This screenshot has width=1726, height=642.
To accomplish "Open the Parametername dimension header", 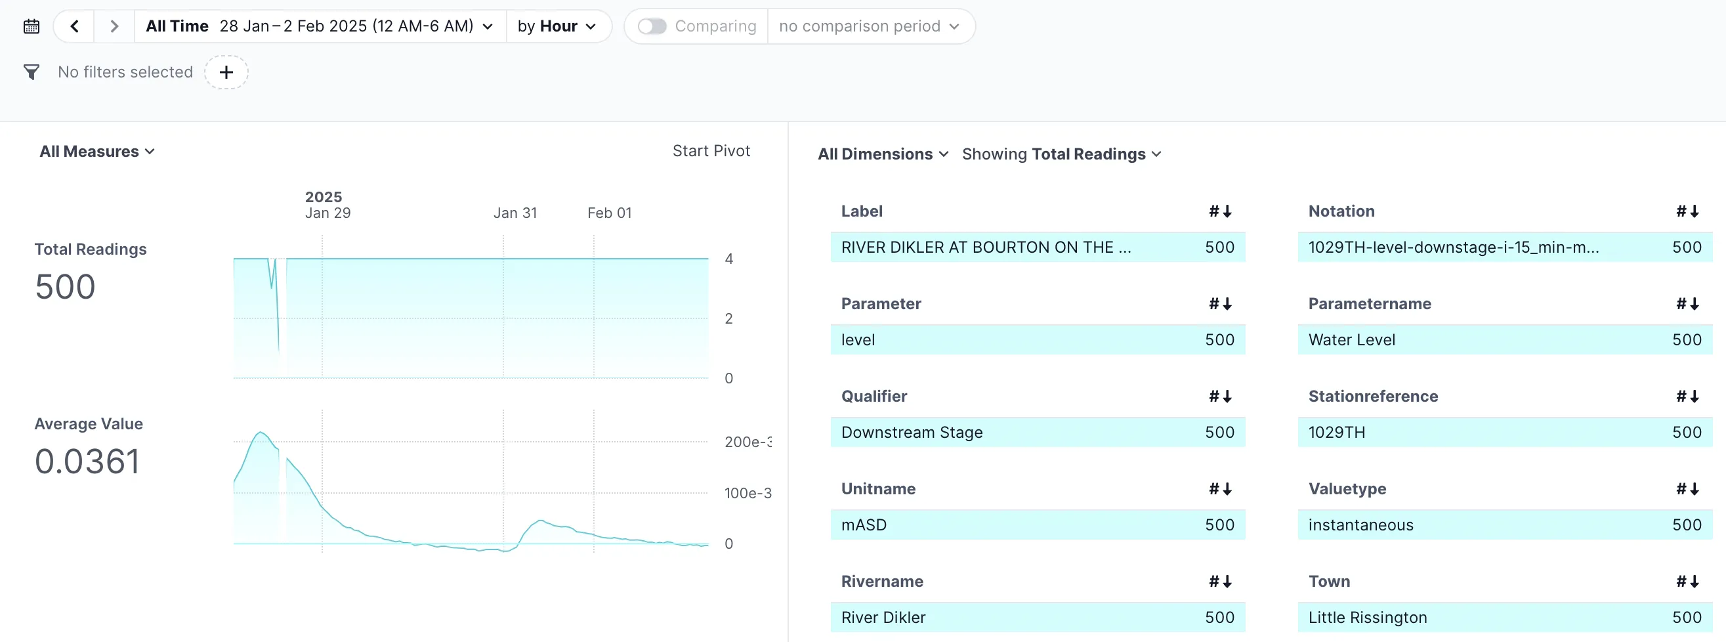I will pyautogui.click(x=1370, y=303).
